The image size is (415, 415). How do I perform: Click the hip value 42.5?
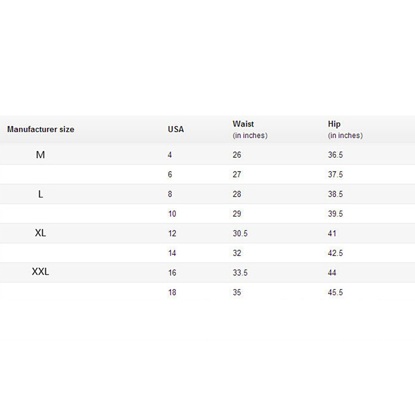pos(335,253)
